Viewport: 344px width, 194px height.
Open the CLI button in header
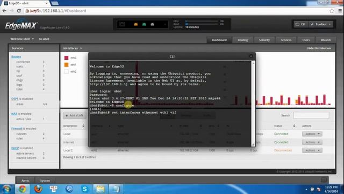[300, 24]
